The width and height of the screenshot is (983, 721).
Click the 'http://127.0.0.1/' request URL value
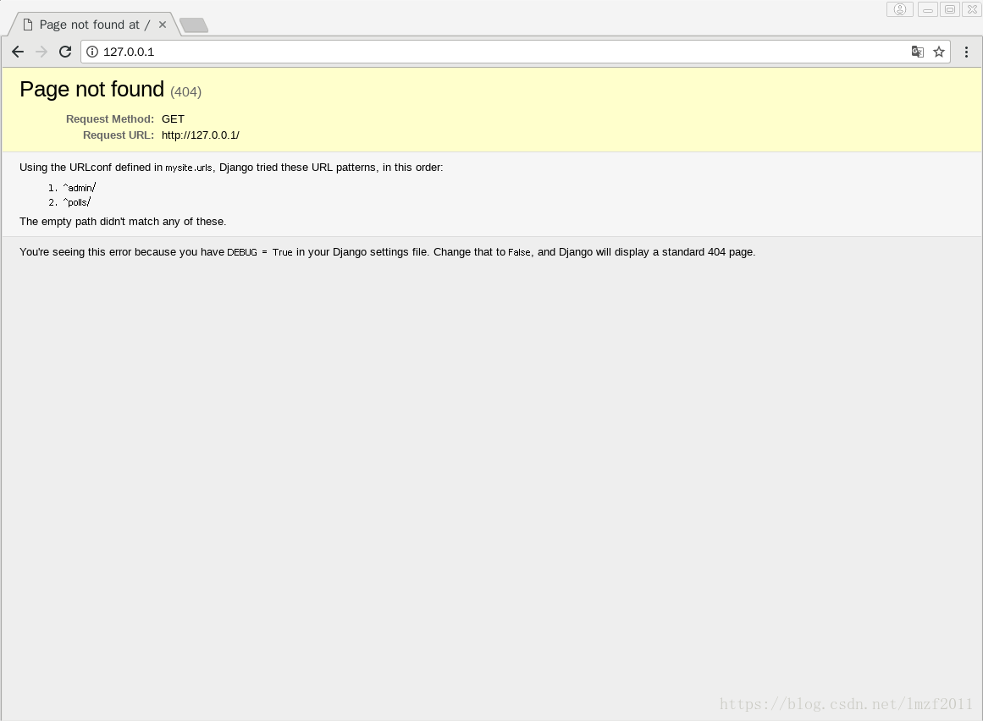pyautogui.click(x=201, y=135)
